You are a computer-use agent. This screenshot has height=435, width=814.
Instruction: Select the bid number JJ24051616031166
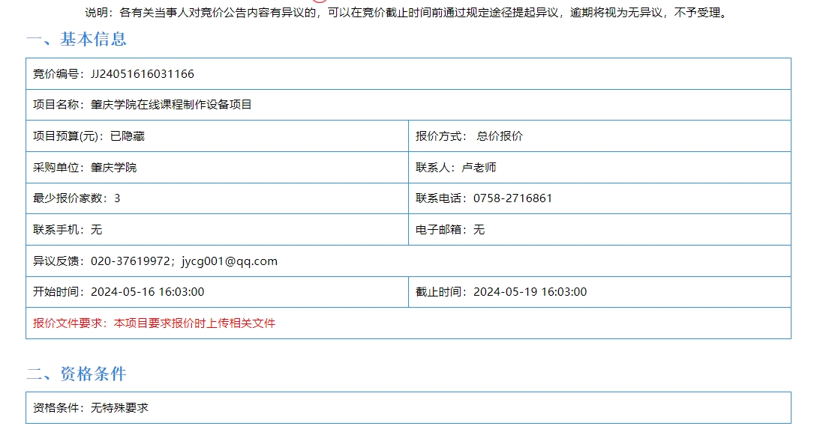click(x=142, y=74)
